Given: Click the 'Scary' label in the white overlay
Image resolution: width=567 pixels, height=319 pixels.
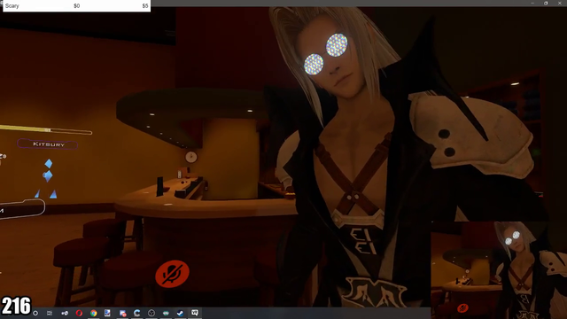Looking at the screenshot, I should pos(12,6).
